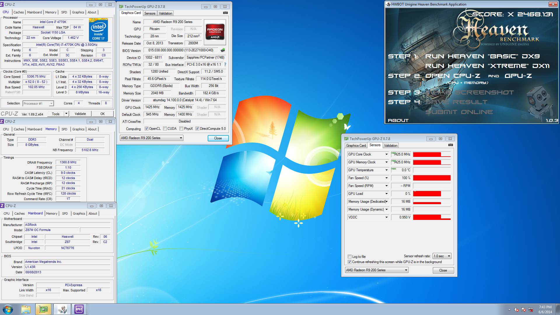
Task: Click the Validate button in CPU-Z
Action: (x=80, y=114)
